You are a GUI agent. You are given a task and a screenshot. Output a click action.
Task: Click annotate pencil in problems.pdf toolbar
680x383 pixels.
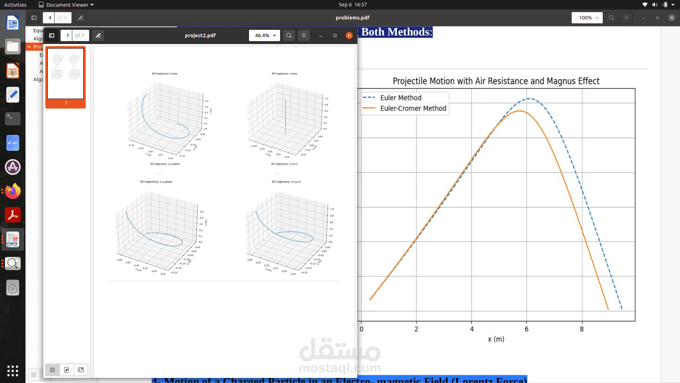(x=80, y=18)
